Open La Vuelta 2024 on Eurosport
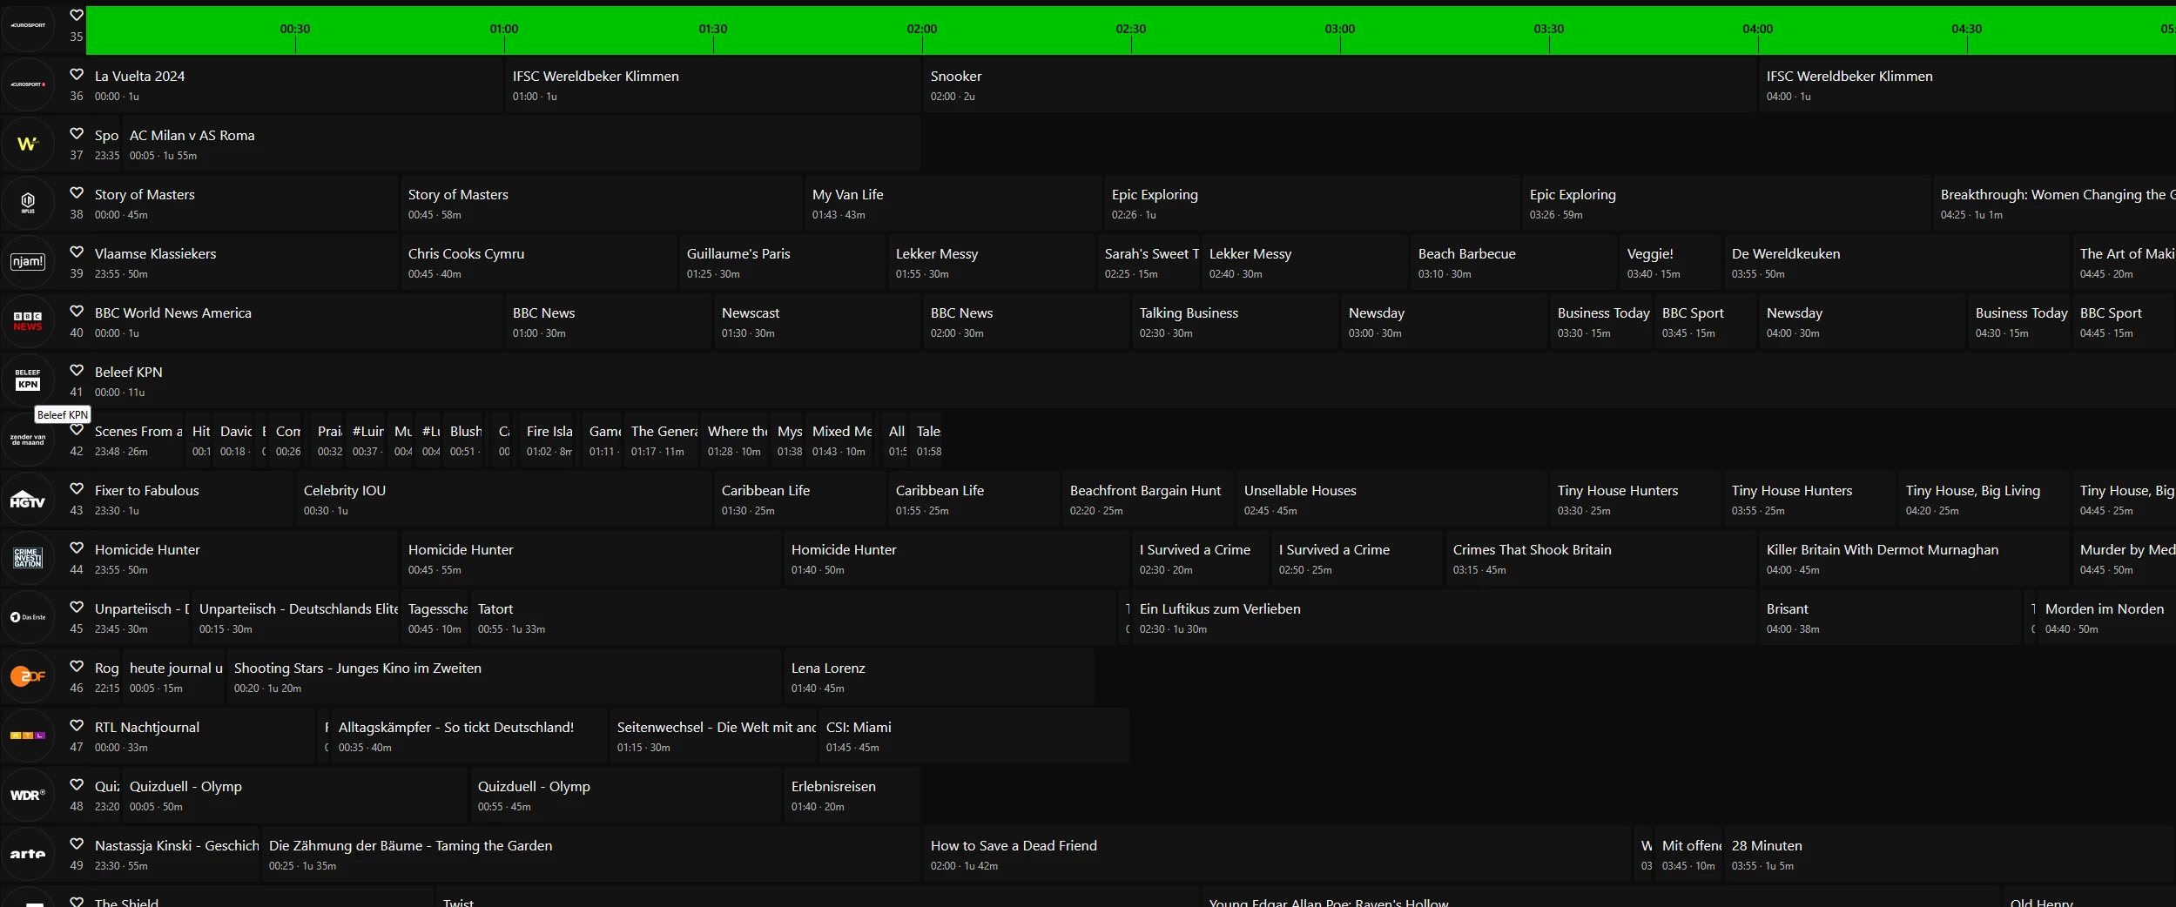Image resolution: width=2176 pixels, height=907 pixels. tap(295, 85)
